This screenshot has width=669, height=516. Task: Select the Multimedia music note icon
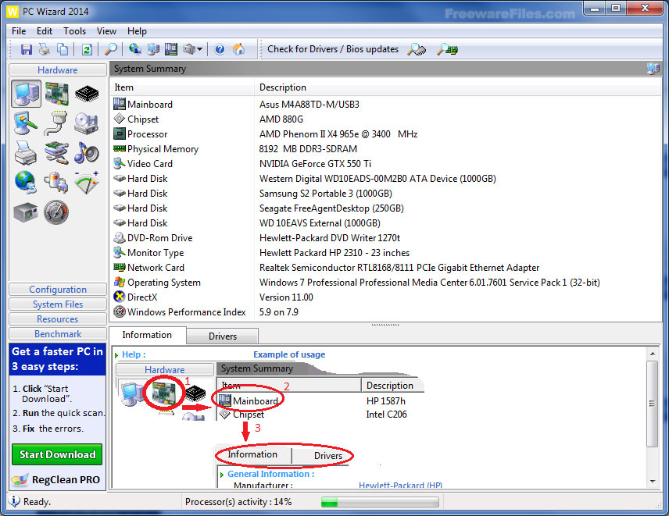[87, 153]
